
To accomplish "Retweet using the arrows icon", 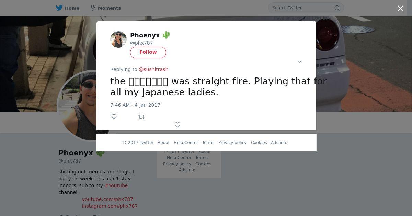I will coord(141,117).
